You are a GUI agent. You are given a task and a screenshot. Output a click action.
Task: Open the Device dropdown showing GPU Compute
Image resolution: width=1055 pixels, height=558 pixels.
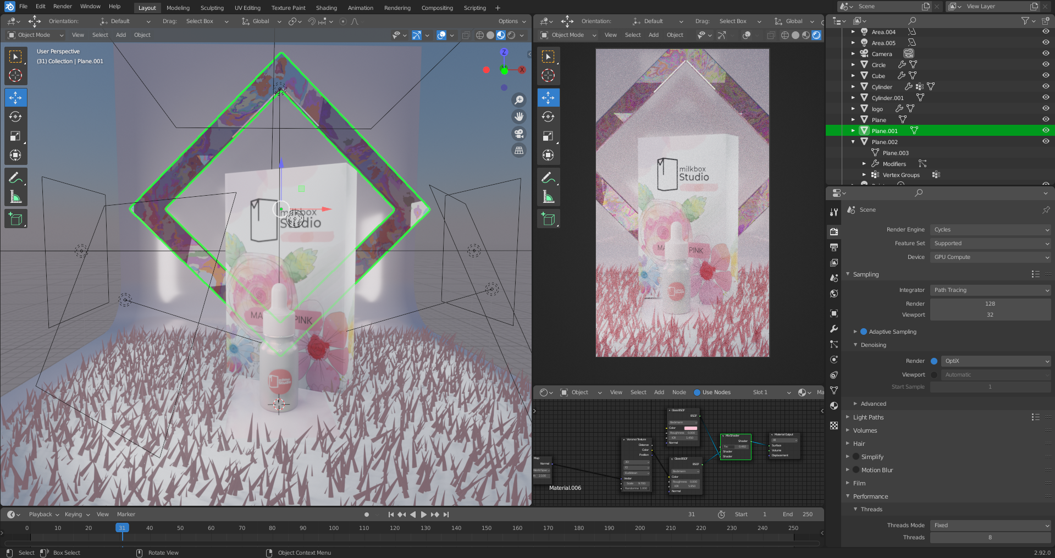tap(990, 257)
